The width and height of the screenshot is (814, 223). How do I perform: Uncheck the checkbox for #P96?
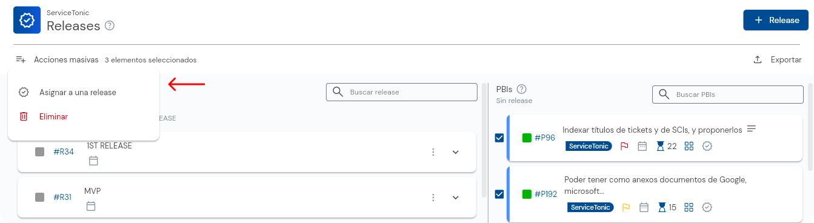point(499,138)
